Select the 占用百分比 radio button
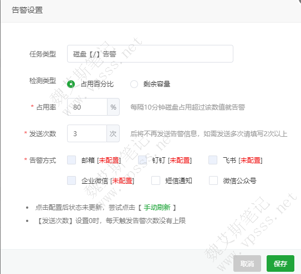The height and width of the screenshot is (274, 301). (71, 84)
